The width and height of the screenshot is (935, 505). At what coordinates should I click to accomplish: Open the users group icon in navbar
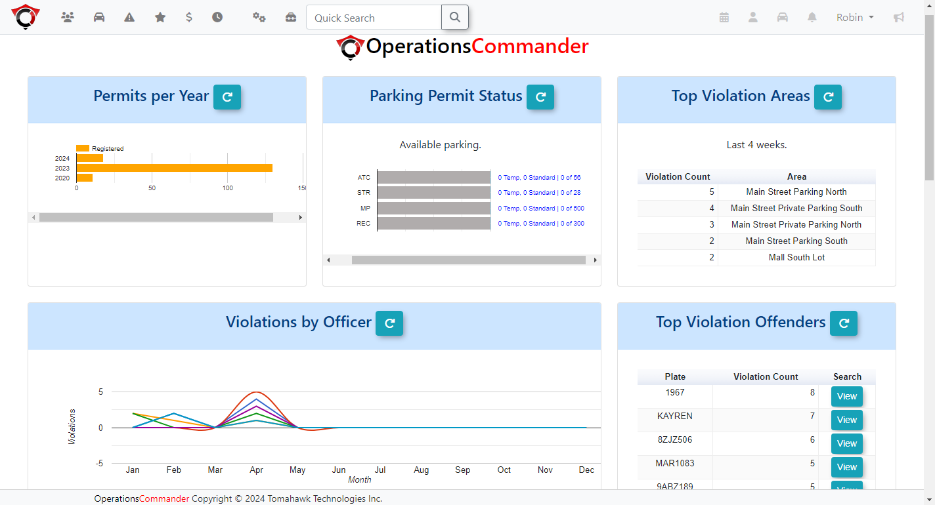tap(68, 18)
